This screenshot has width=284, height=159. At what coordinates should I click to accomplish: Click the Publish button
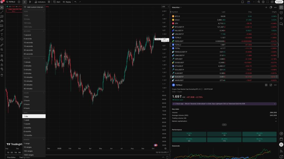tap(279, 2)
